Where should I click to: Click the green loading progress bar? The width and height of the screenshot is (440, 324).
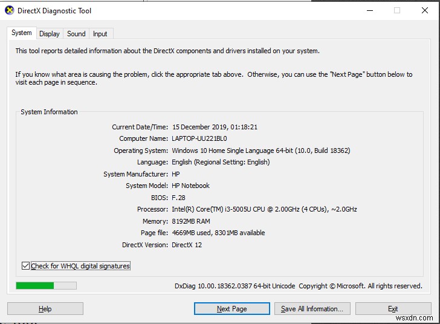point(47,285)
